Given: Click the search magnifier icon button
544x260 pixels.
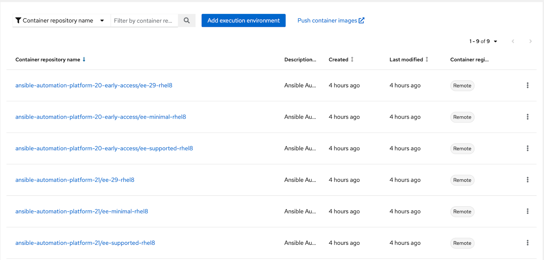Looking at the screenshot, I should pos(187,20).
